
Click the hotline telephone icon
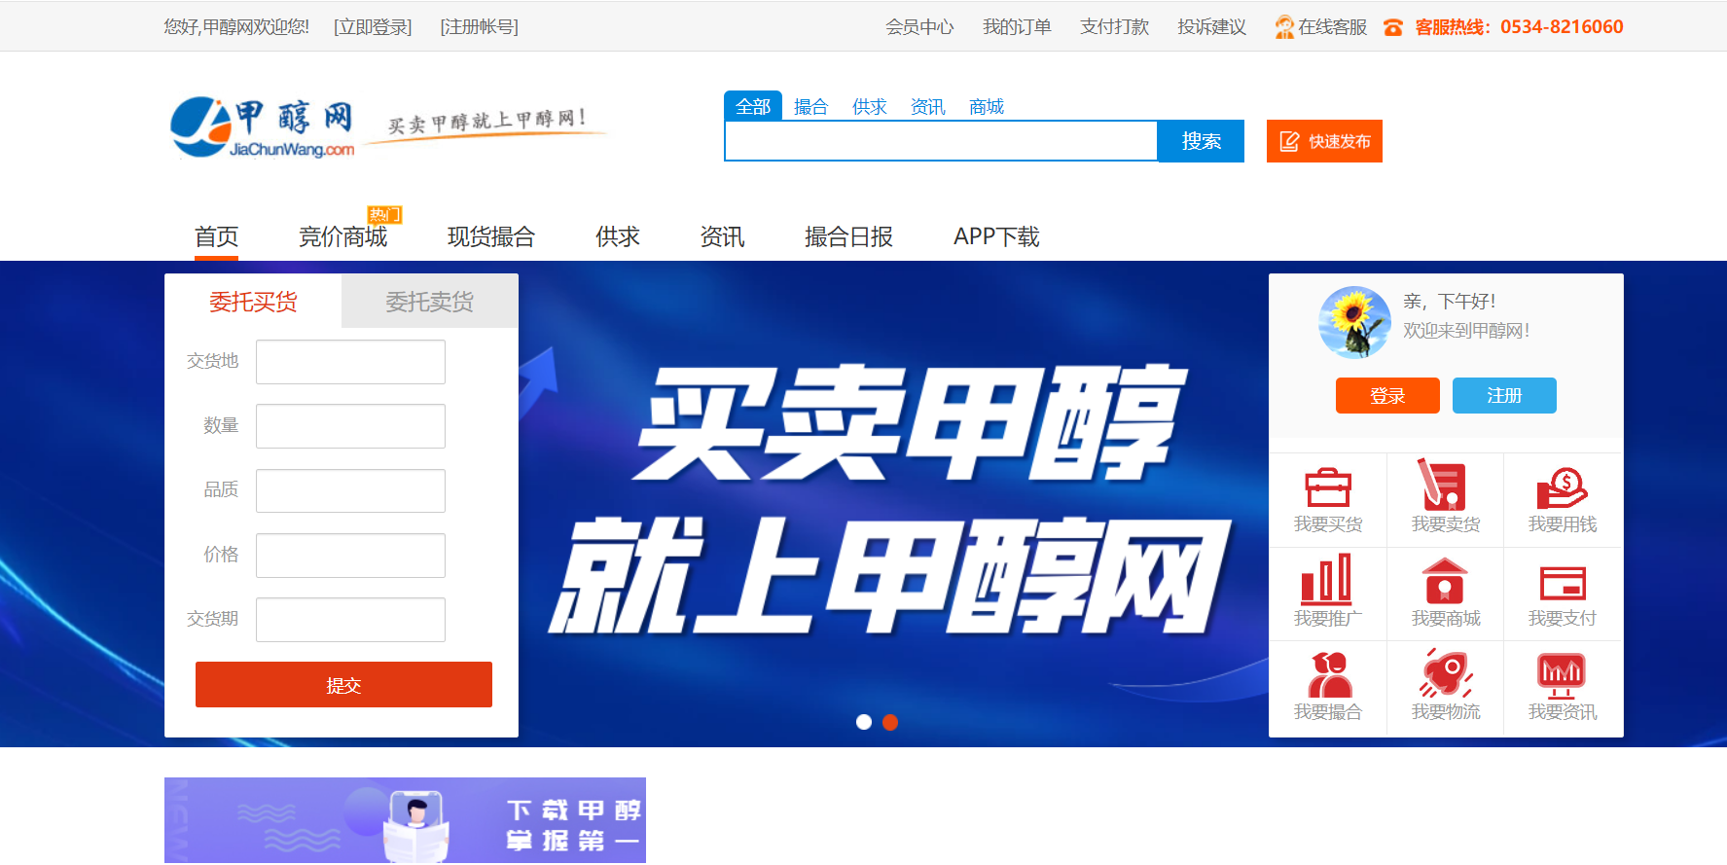pyautogui.click(x=1393, y=28)
